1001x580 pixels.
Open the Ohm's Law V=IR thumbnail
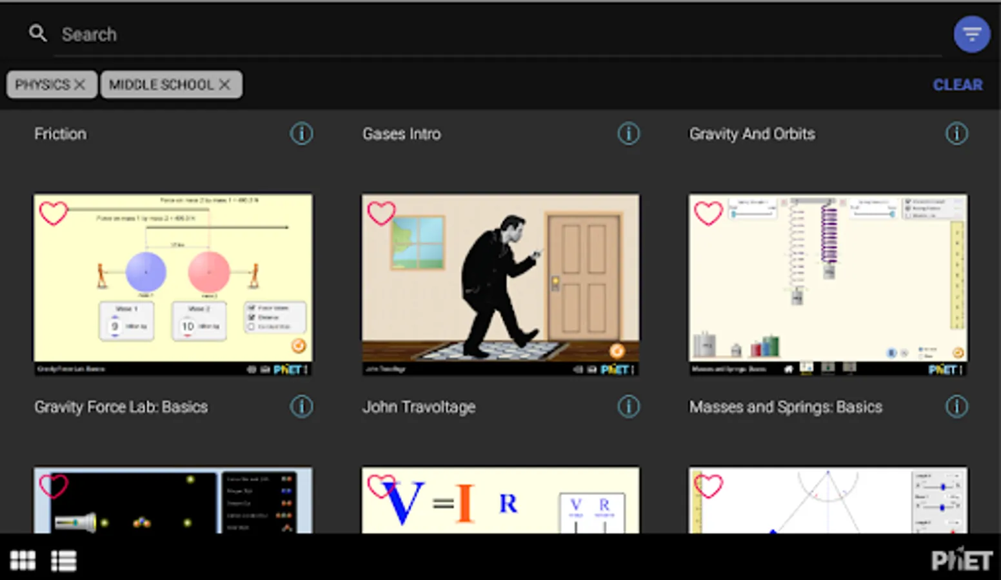[501, 501]
